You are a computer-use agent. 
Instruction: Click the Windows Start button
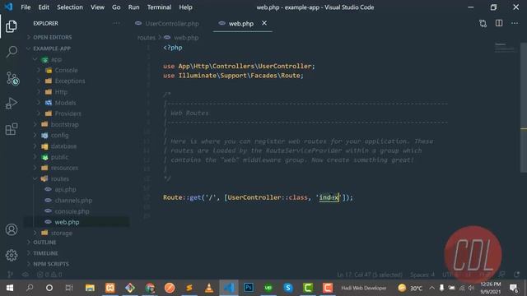click(10, 288)
